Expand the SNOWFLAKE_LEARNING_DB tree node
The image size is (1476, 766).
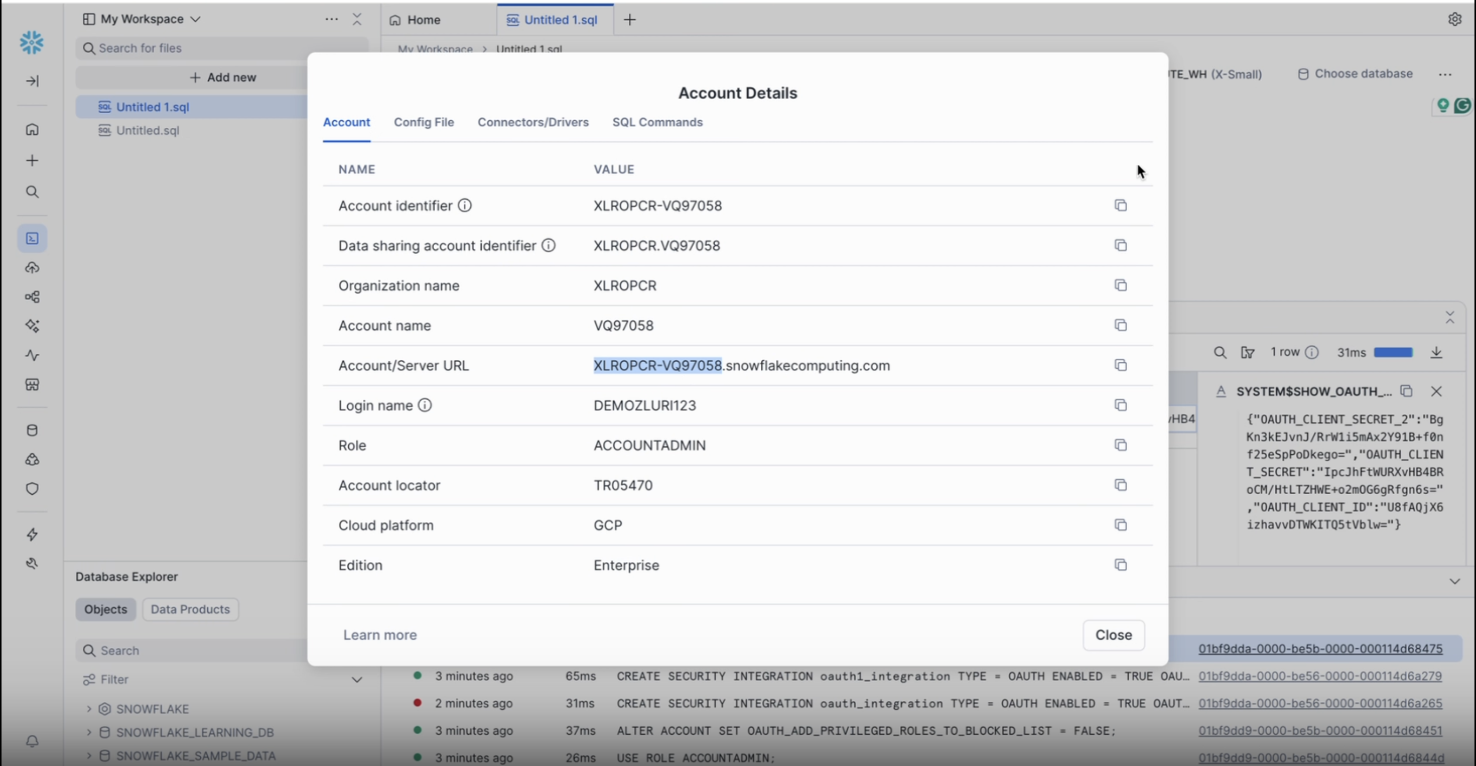click(89, 732)
